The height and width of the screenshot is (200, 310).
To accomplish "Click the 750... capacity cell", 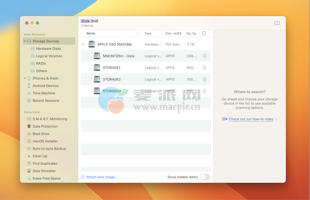I will tap(191, 79).
